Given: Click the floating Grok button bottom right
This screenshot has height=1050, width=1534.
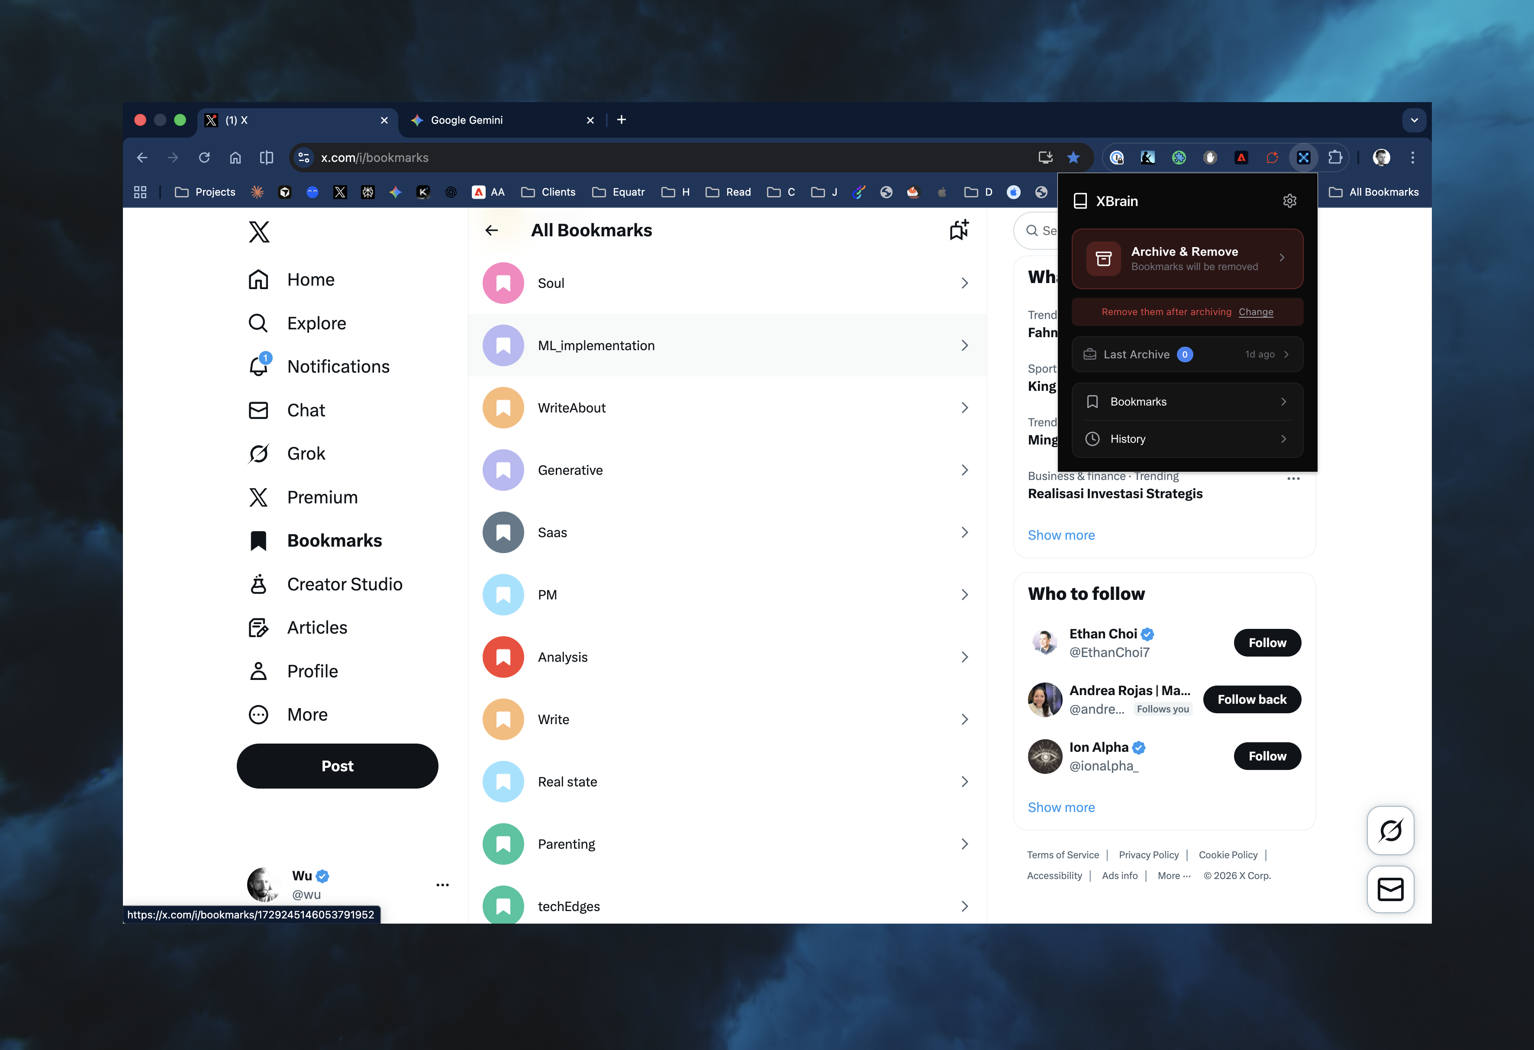Looking at the screenshot, I should [1391, 831].
